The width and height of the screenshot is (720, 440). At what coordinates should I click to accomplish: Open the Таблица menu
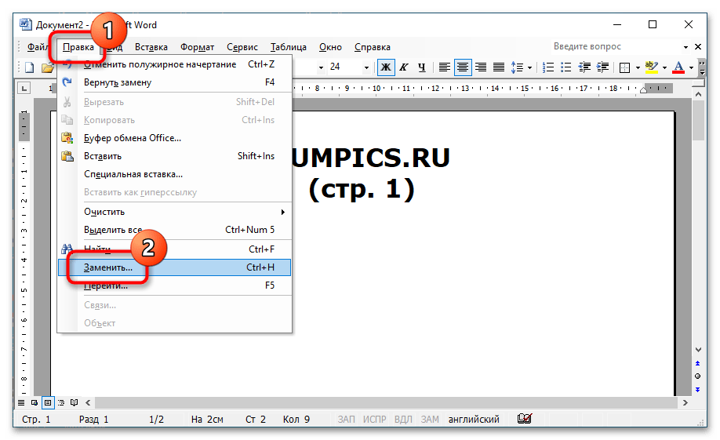pos(289,47)
